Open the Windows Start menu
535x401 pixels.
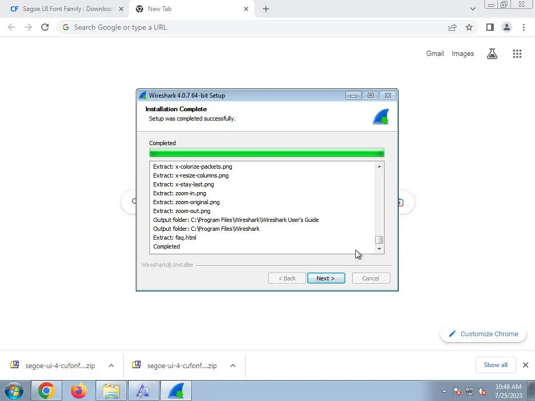point(14,391)
